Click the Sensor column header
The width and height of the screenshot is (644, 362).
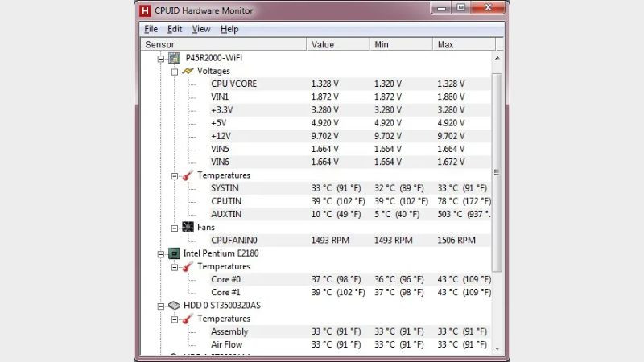pyautogui.click(x=224, y=44)
